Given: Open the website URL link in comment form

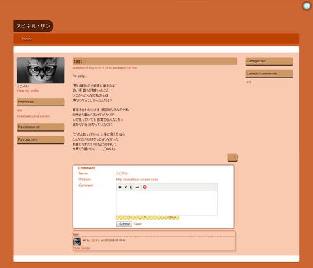Looking at the screenshot, I should coord(137,180).
